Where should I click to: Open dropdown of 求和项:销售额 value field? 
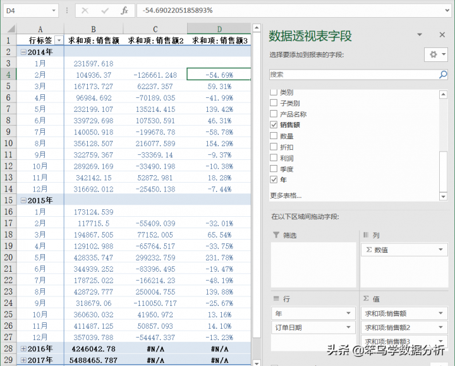[440, 313]
